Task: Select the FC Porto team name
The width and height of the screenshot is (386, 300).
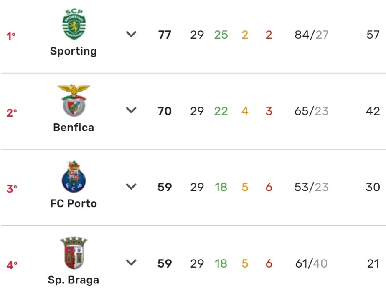Action: click(x=74, y=203)
